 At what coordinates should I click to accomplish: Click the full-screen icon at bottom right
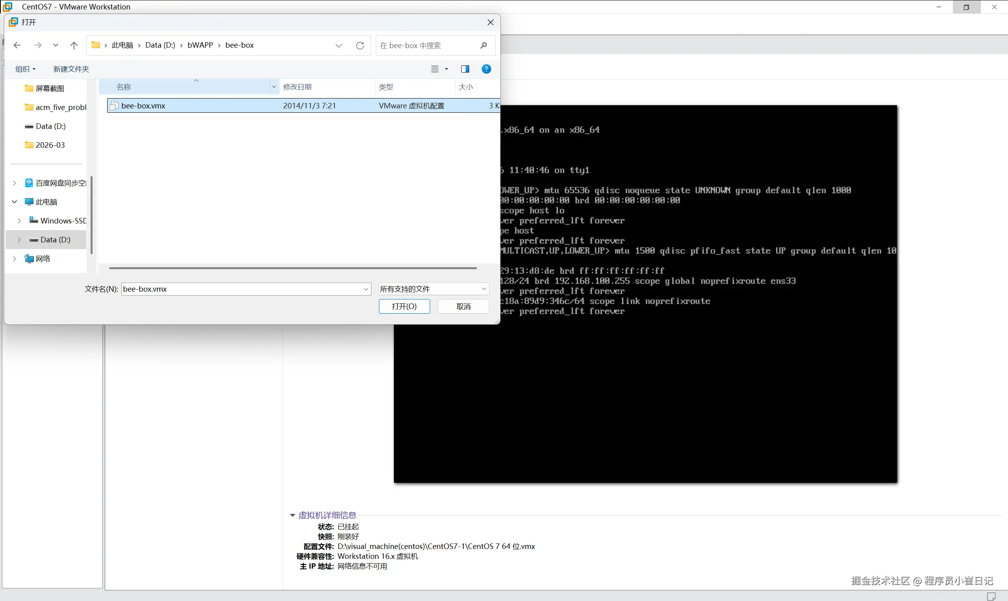pyautogui.click(x=991, y=596)
